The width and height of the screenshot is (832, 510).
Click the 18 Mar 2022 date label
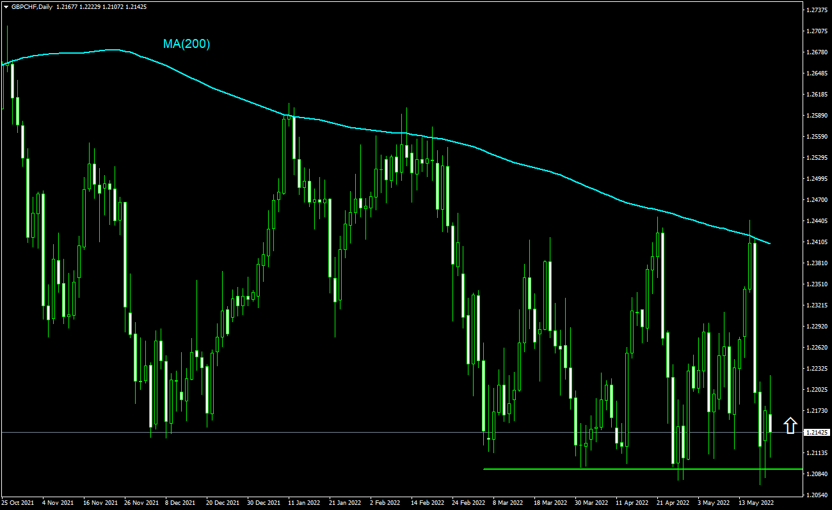click(x=550, y=503)
